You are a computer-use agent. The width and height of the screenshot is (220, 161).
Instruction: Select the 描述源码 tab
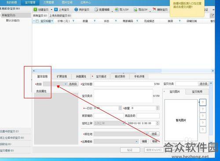(x=120, y=76)
